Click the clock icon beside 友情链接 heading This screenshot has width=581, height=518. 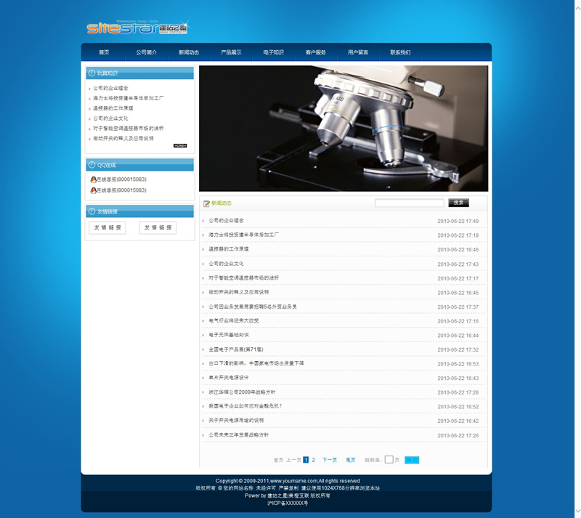92,211
